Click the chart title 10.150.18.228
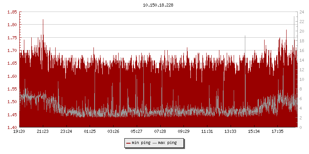This screenshot has height=154, width=309. (x=154, y=5)
